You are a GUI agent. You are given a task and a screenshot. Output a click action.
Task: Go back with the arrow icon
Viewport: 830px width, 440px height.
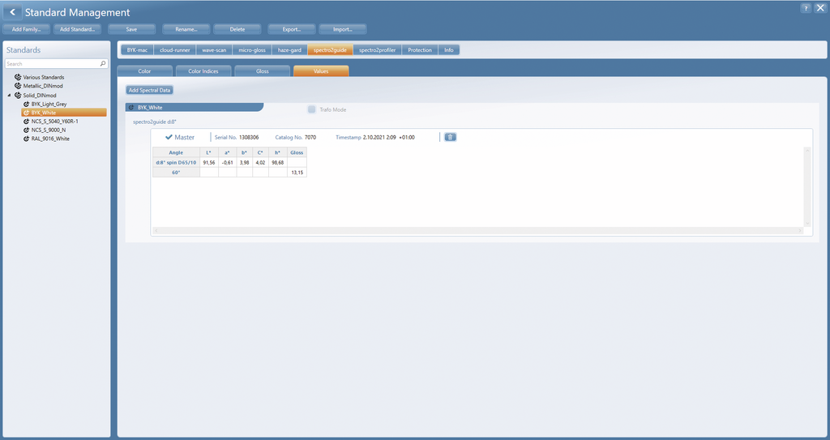coord(13,12)
